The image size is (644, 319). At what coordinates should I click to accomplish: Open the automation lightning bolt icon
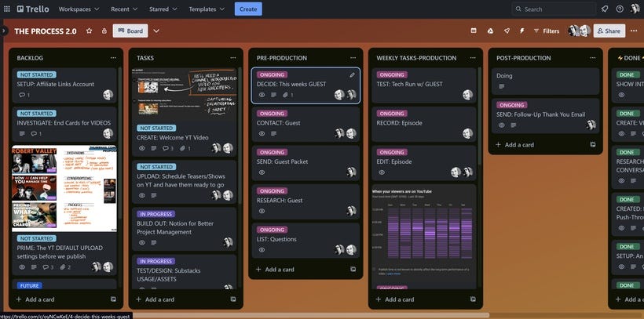[522, 31]
